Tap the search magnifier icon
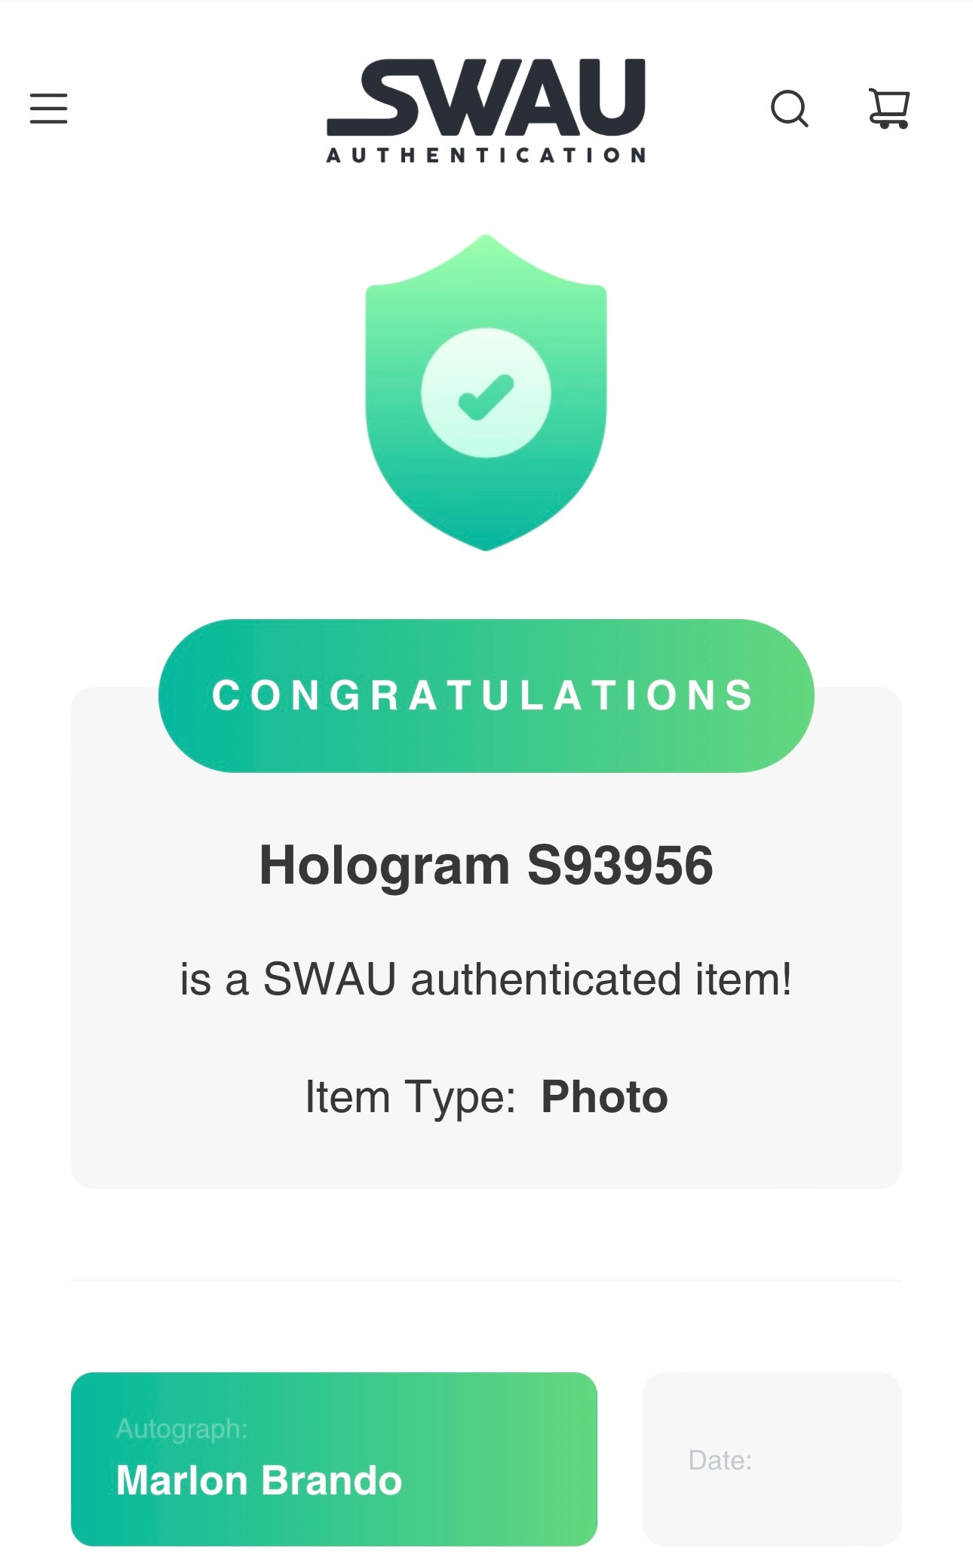 pyautogui.click(x=790, y=109)
